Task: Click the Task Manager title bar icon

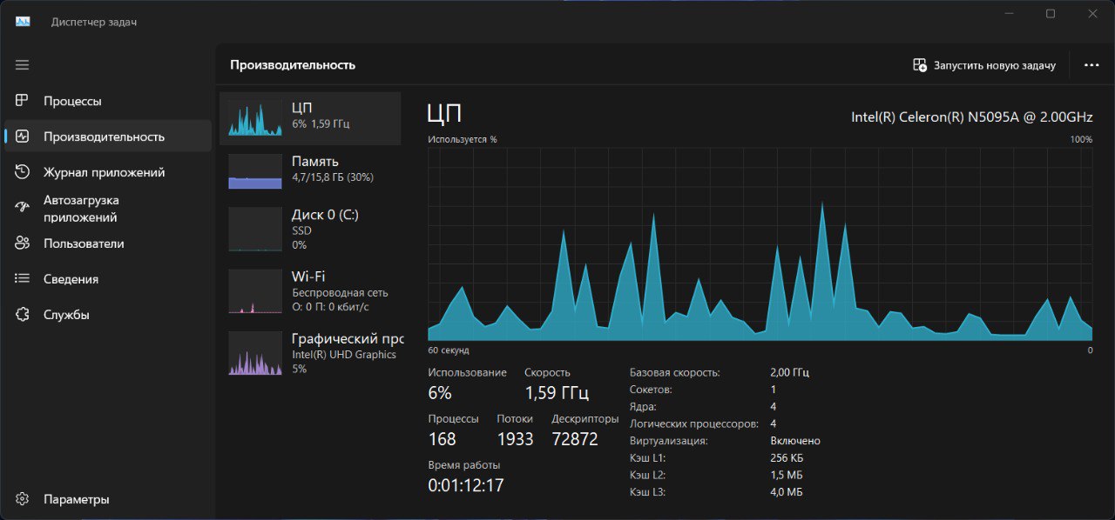Action: pos(23,22)
